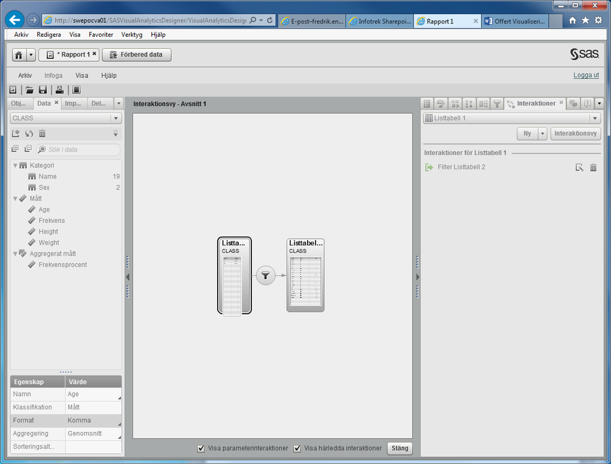Switch to the Obj... tab in left panel
This screenshot has height=464, width=611.
coord(19,103)
